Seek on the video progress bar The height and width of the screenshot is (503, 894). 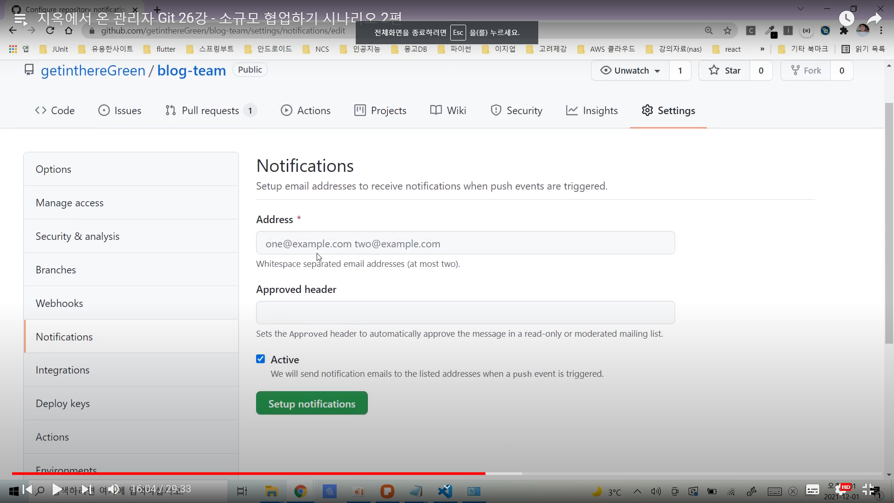point(447,474)
